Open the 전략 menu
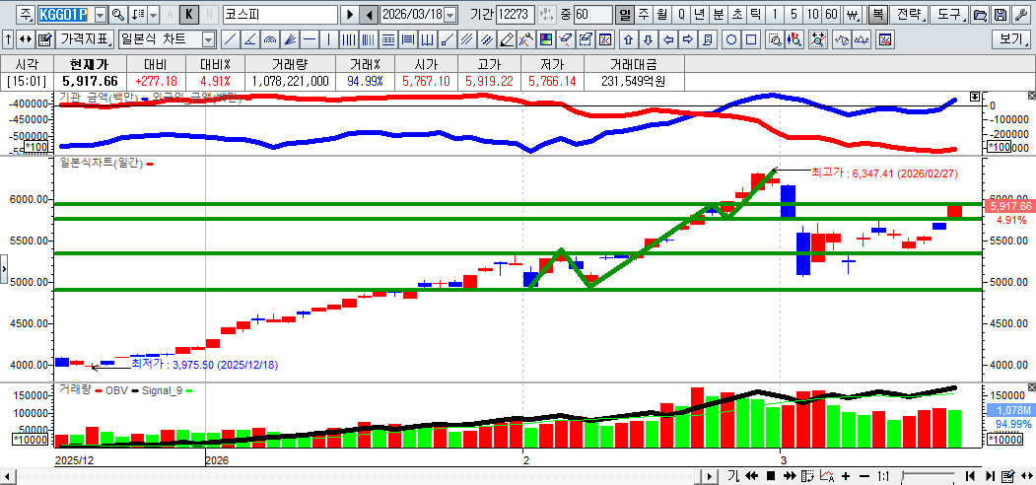 911,15
